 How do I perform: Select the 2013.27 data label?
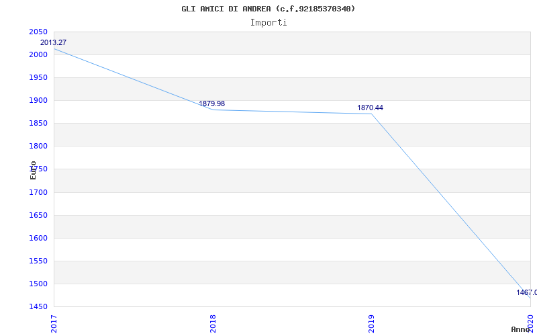(54, 43)
